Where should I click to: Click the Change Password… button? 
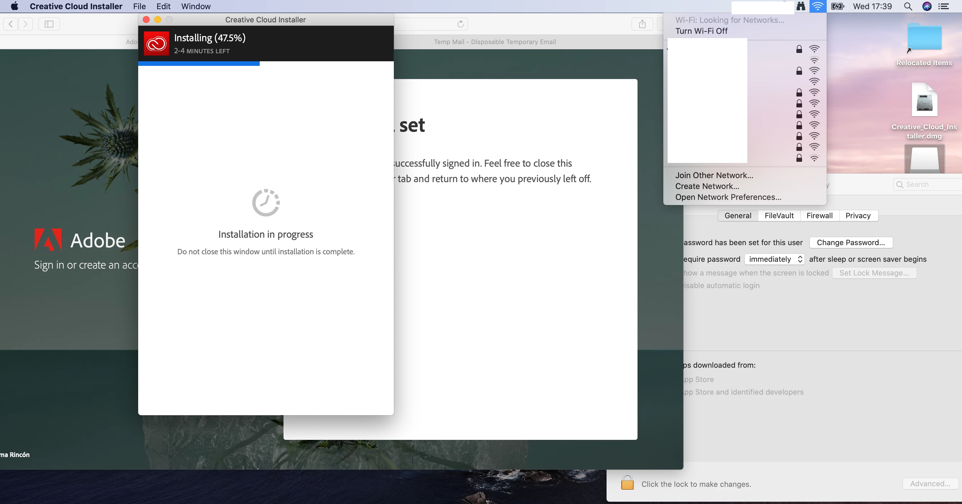tap(851, 243)
